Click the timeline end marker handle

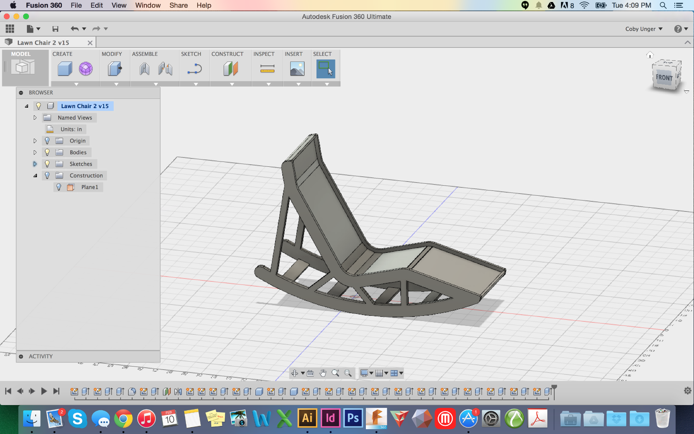point(554,388)
